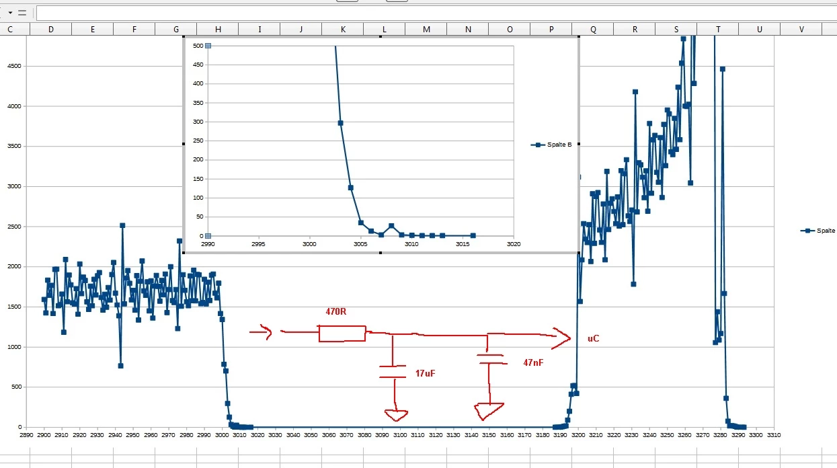
Task: Select column E header
Action: pyautogui.click(x=92, y=29)
